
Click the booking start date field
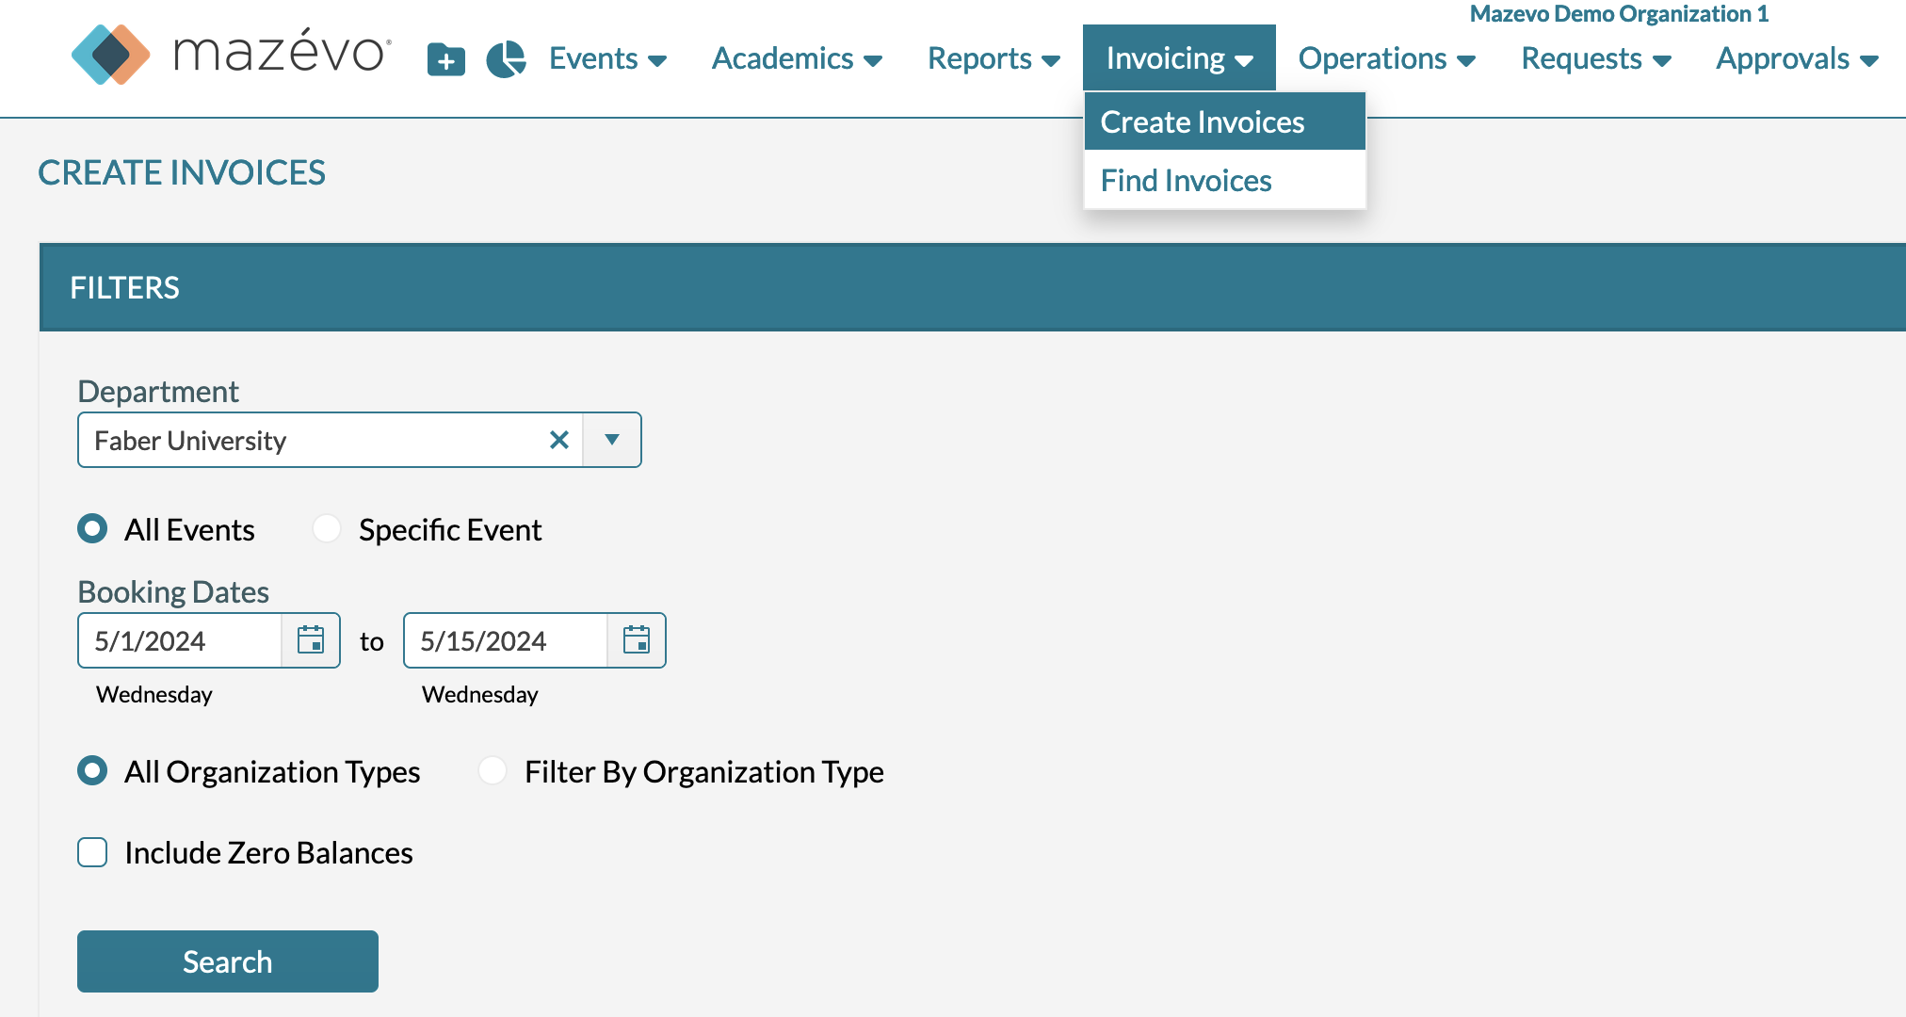(179, 640)
